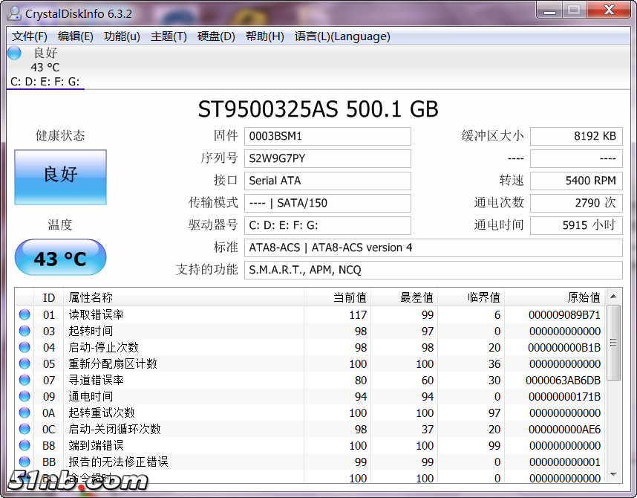
Task: Click the serial number field S2W9G7PY
Action: pyautogui.click(x=327, y=158)
